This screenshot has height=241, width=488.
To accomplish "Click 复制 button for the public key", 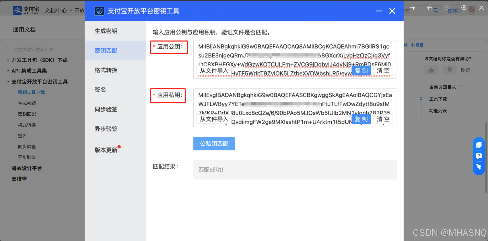I will click(x=361, y=71).
